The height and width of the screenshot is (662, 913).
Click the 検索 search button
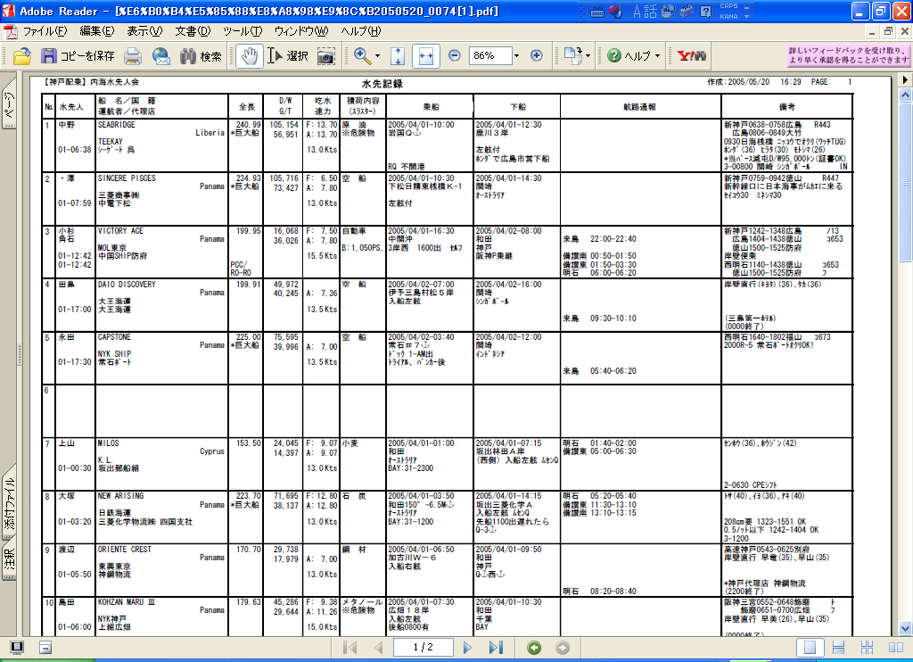pyautogui.click(x=201, y=56)
